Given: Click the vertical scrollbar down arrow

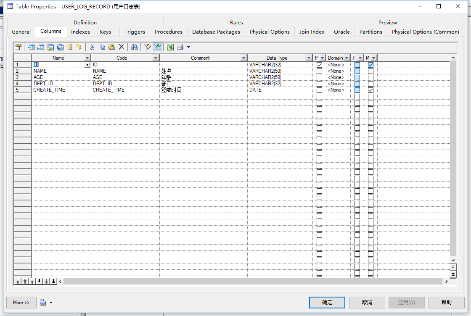Looking at the screenshot, I should click(x=453, y=261).
